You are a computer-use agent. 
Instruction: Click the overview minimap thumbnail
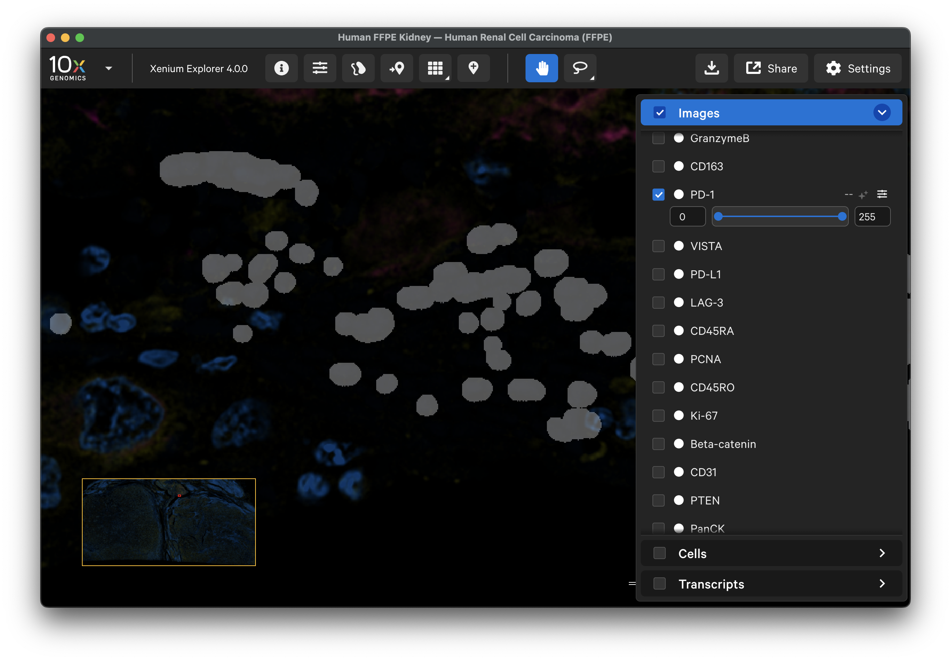pos(169,522)
